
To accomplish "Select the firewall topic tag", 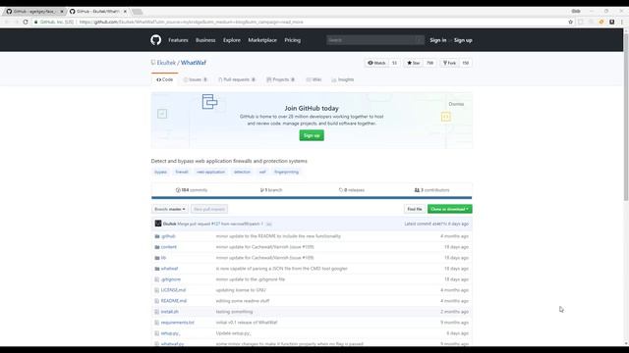I will pyautogui.click(x=182, y=173).
